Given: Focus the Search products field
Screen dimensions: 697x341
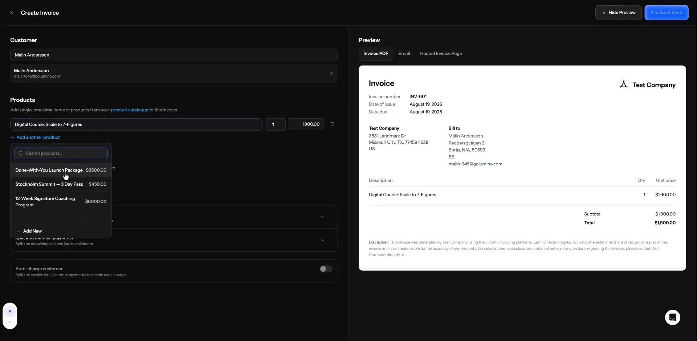Looking at the screenshot, I should click(x=61, y=153).
